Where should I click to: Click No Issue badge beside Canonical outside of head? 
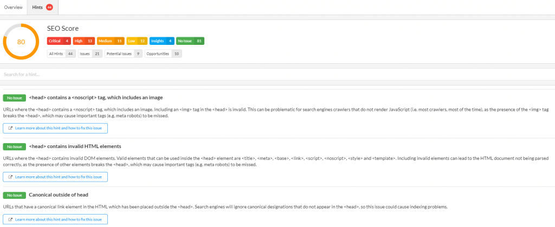(x=14, y=195)
